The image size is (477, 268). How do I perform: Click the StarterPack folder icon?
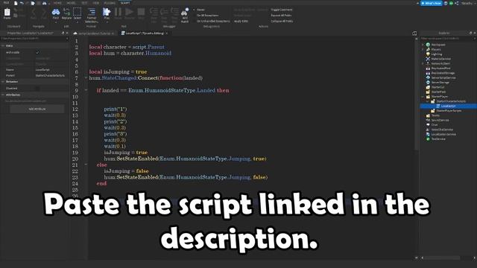(x=428, y=92)
